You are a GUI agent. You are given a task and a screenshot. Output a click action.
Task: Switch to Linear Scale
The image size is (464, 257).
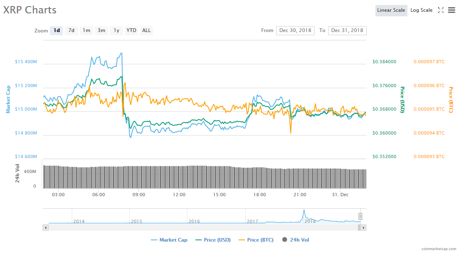pyautogui.click(x=391, y=10)
